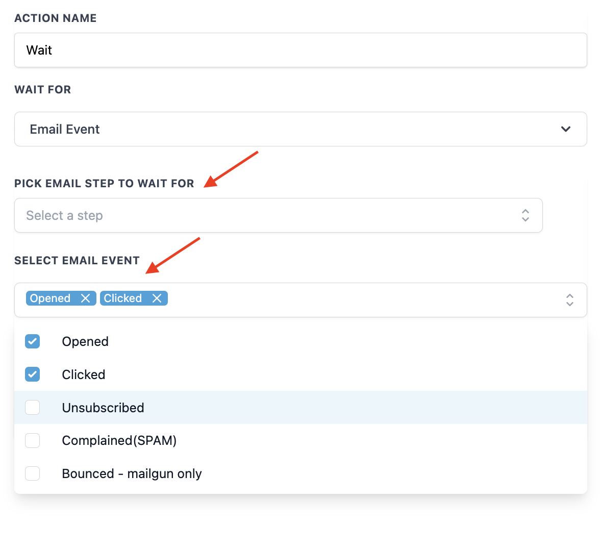Click the Clicked option label in list

pyautogui.click(x=84, y=374)
